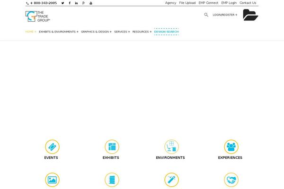Open the Design Search tab

point(166,32)
